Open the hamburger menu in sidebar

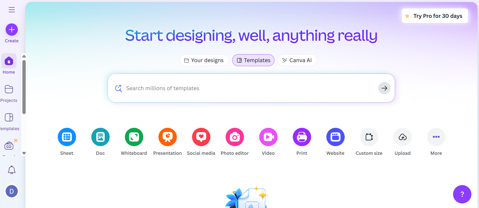pos(12,10)
